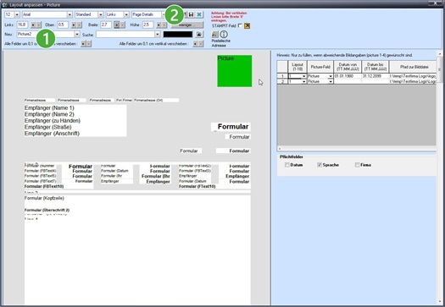This screenshot has height=307, width=445.
Task: Click the 'weniger...' button
Action: point(187,25)
